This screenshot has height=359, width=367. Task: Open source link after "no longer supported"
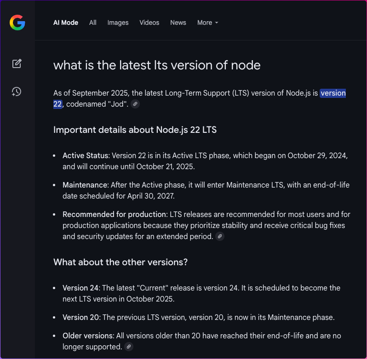[x=129, y=347]
